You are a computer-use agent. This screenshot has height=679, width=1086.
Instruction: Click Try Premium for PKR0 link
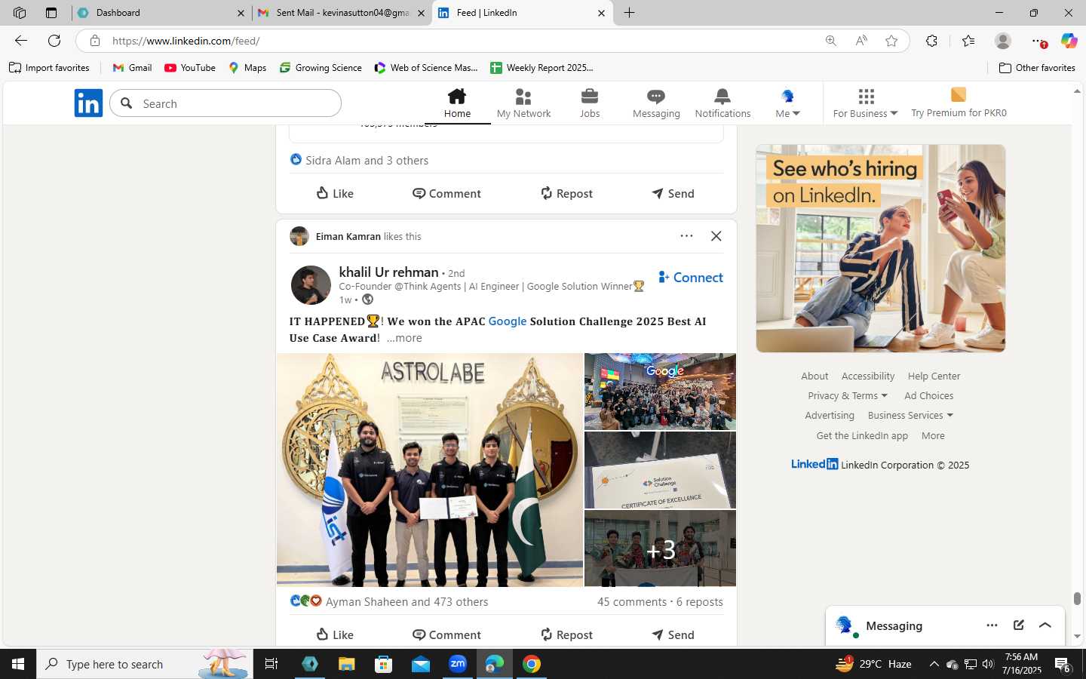coord(959,103)
